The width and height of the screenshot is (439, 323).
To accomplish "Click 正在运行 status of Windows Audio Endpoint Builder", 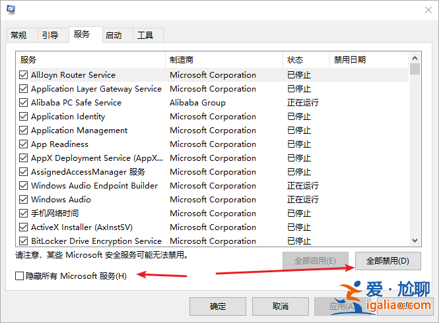I will pos(303,186).
